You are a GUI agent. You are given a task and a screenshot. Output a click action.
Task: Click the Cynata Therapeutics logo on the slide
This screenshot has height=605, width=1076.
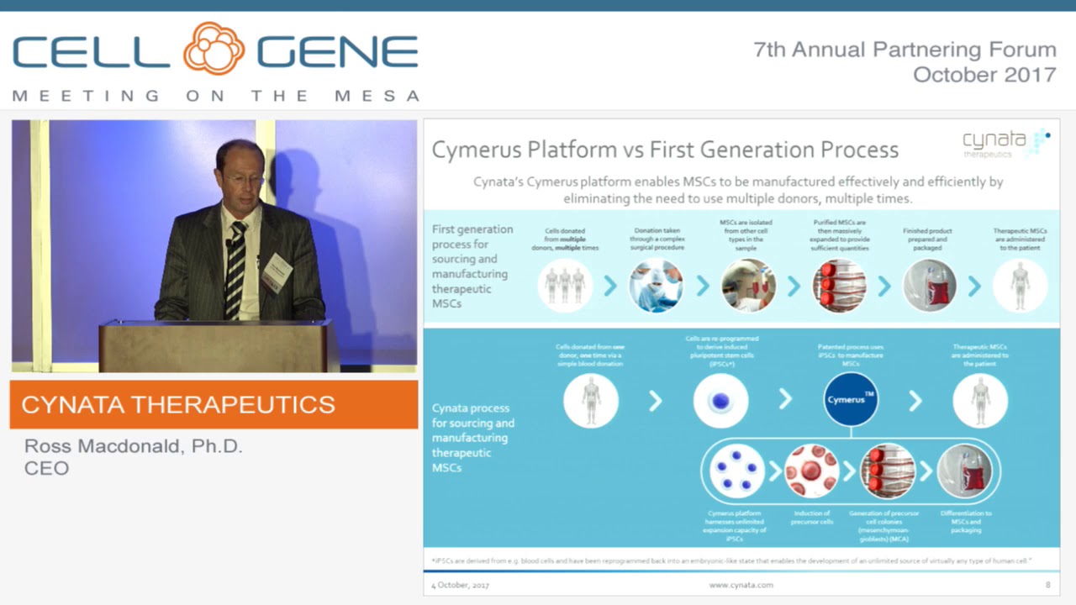[x=1006, y=144]
